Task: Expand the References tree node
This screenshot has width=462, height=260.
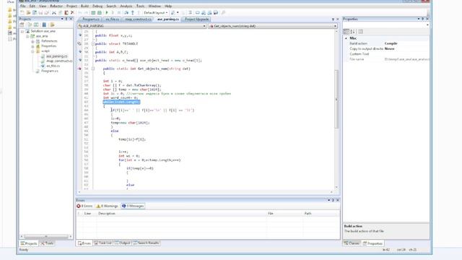Action: coord(32,41)
